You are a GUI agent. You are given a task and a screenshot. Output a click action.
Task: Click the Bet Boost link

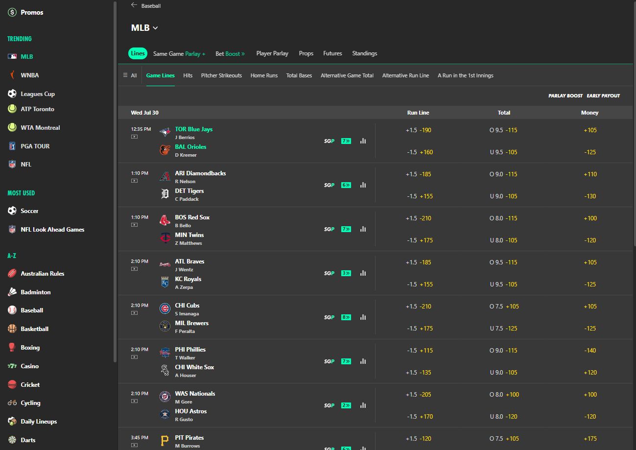[x=230, y=53]
